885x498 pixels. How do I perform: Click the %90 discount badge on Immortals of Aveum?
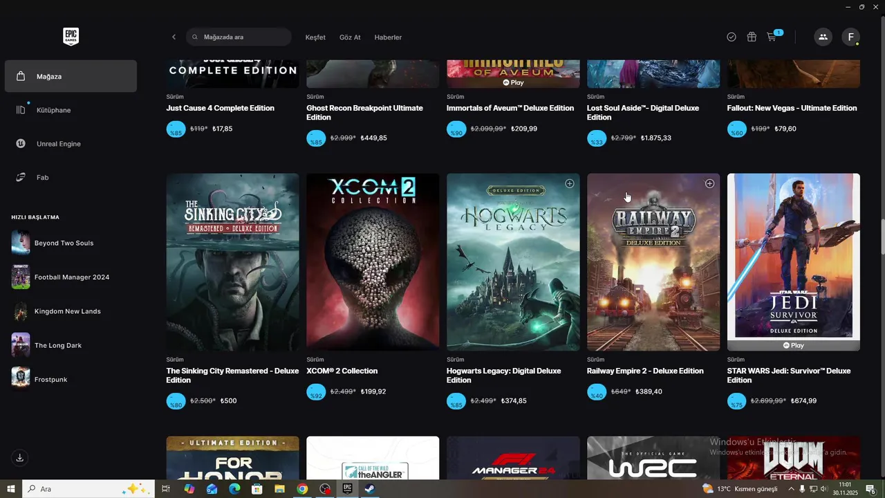456,129
